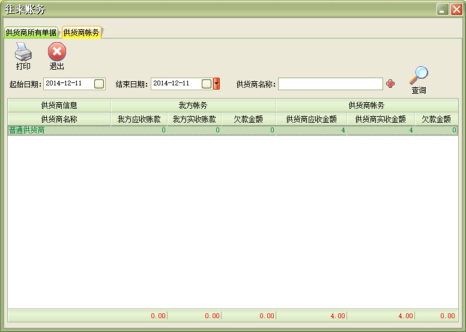
Task: Click the 我方实收账款 column header
Action: [x=194, y=119]
